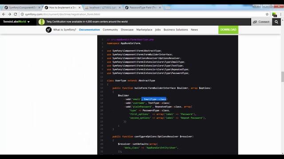Expand the SensioLabsWorld dropdown
284x159 pixels.
[16, 22]
